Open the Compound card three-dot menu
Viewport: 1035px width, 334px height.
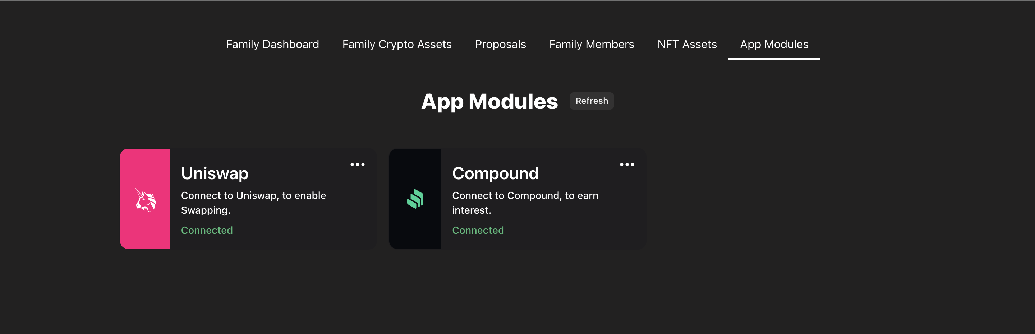coord(627,164)
